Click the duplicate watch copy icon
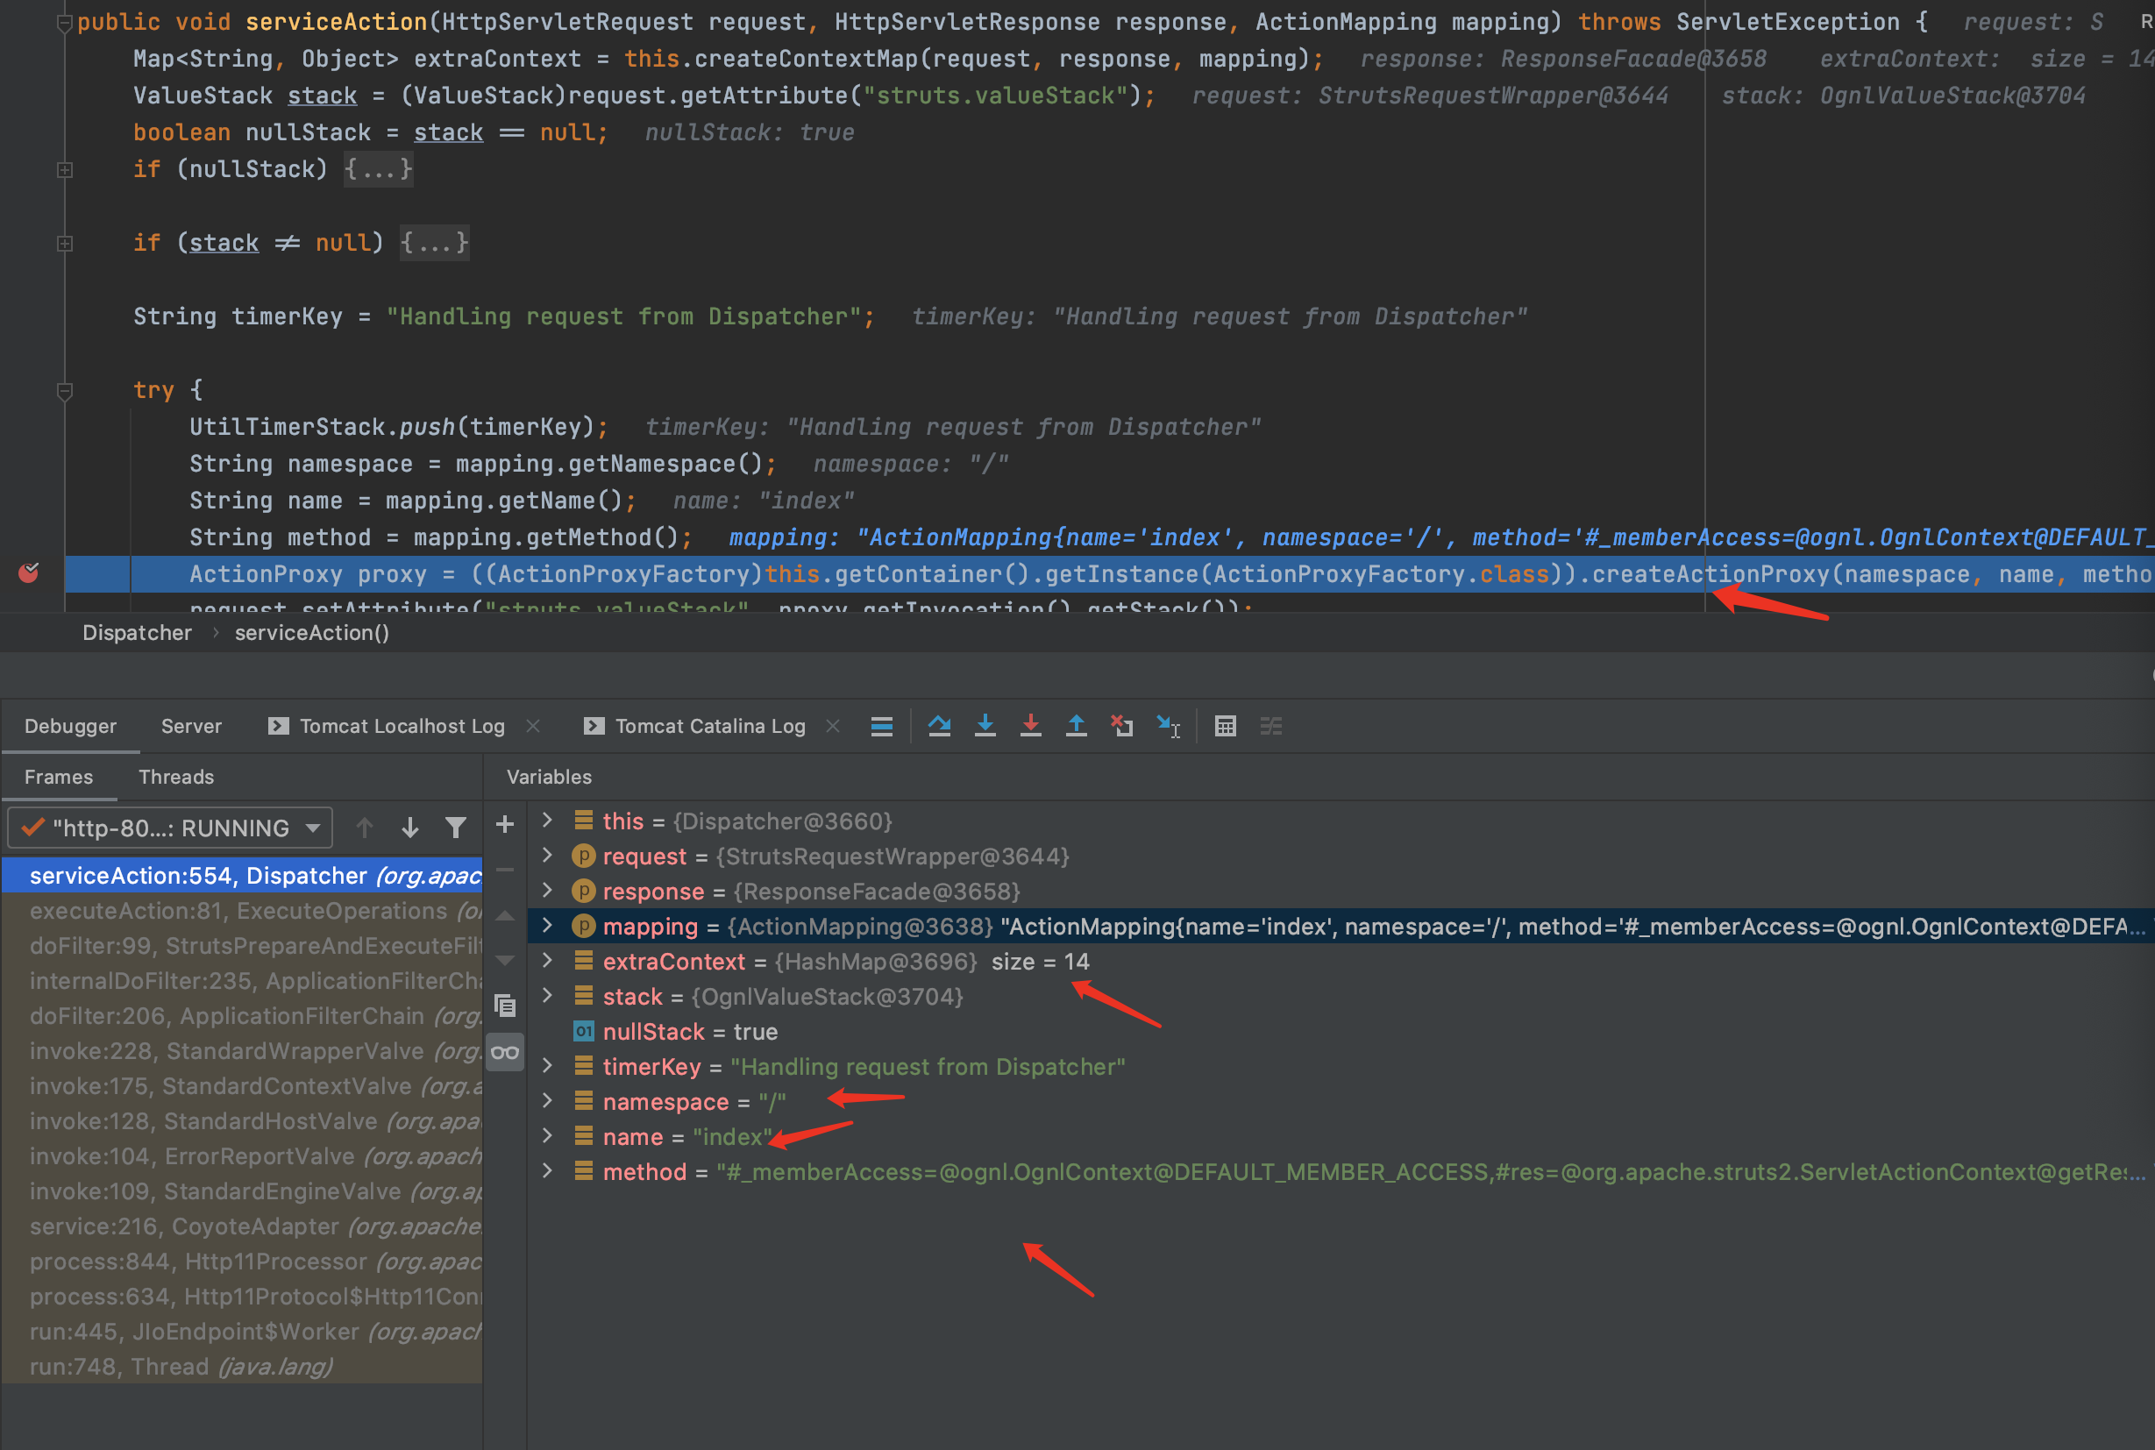2155x1450 pixels. point(505,1006)
